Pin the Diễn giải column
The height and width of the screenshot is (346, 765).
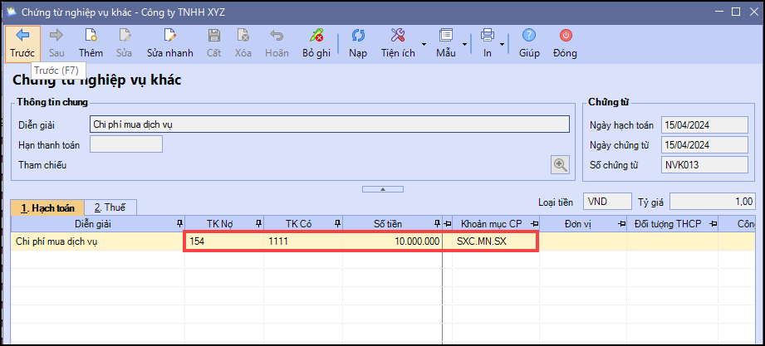(x=179, y=223)
